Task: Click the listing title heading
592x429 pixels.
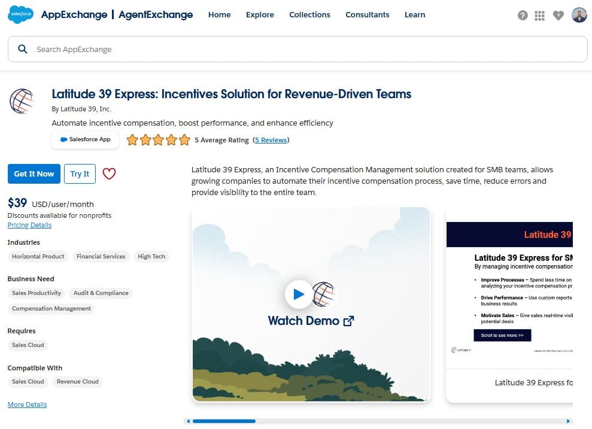Action: (232, 94)
